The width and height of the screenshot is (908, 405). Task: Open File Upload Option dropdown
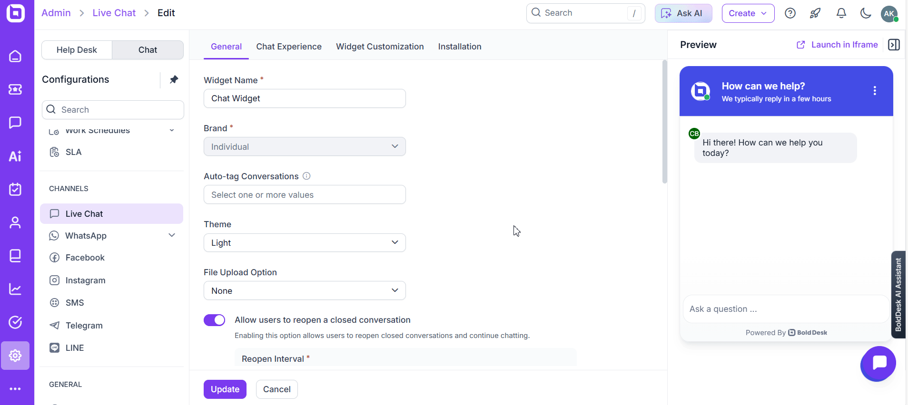[305, 290]
